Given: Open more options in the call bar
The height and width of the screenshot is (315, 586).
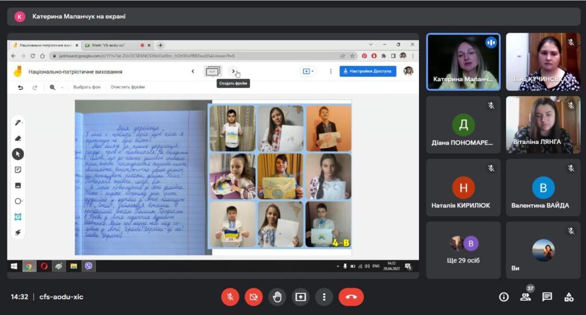Looking at the screenshot, I should [324, 297].
